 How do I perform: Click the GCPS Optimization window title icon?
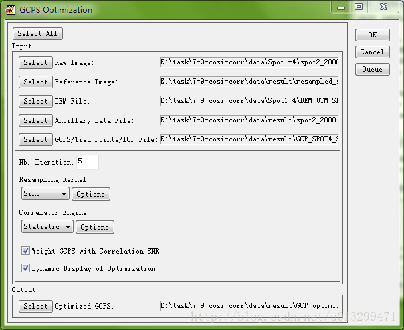pyautogui.click(x=10, y=11)
